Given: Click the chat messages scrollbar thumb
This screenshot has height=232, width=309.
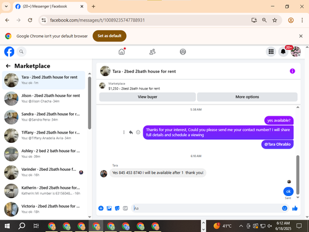Looking at the screenshot, I should pos(298,175).
